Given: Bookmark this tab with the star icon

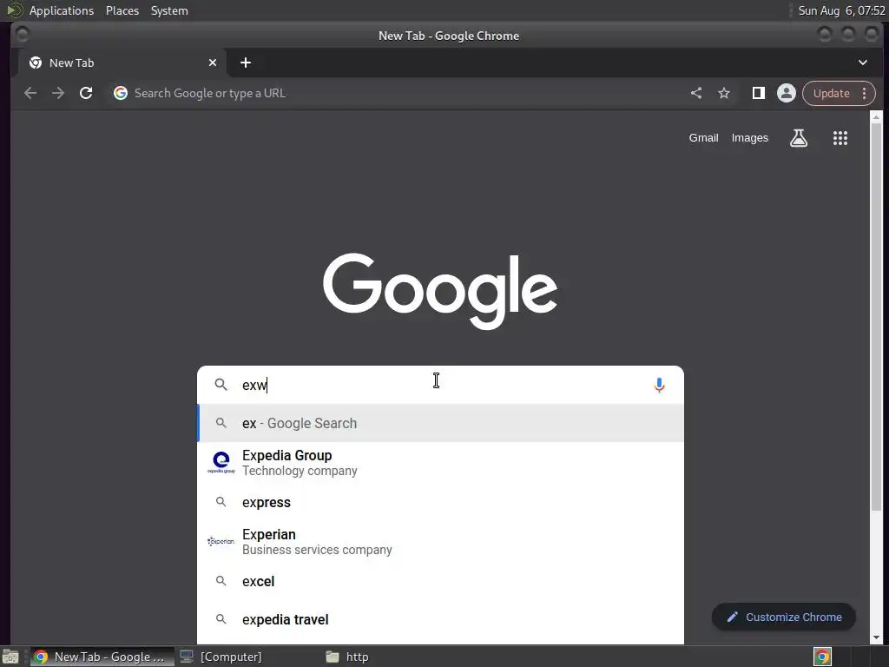Looking at the screenshot, I should [x=724, y=93].
